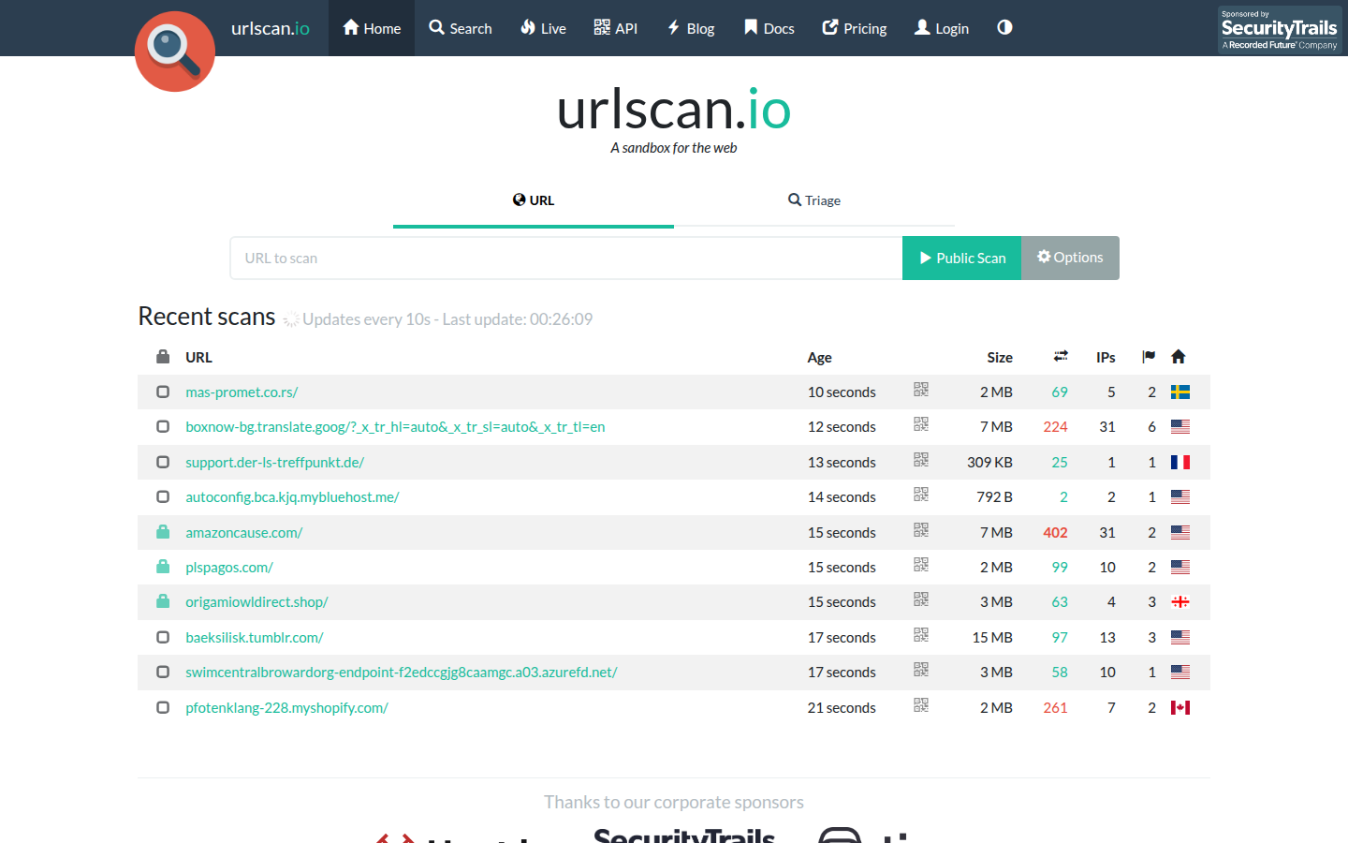The width and height of the screenshot is (1348, 843).
Task: Show QR code for baeksilisk.tumblr.com scan
Action: pyautogui.click(x=921, y=635)
